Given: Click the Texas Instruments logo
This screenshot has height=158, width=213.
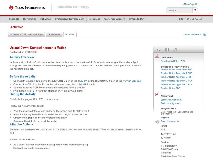Looking at the screenshot, I should coord(27,8).
